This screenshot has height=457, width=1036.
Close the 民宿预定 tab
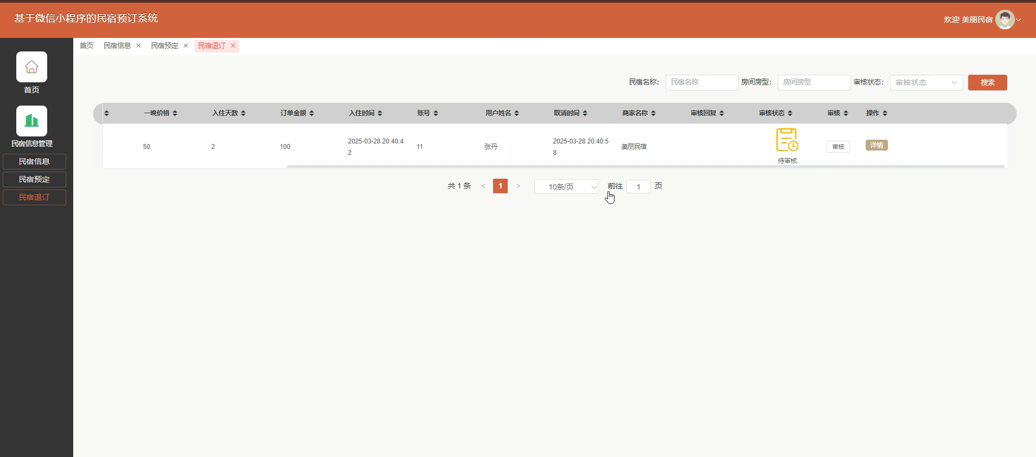tap(186, 45)
